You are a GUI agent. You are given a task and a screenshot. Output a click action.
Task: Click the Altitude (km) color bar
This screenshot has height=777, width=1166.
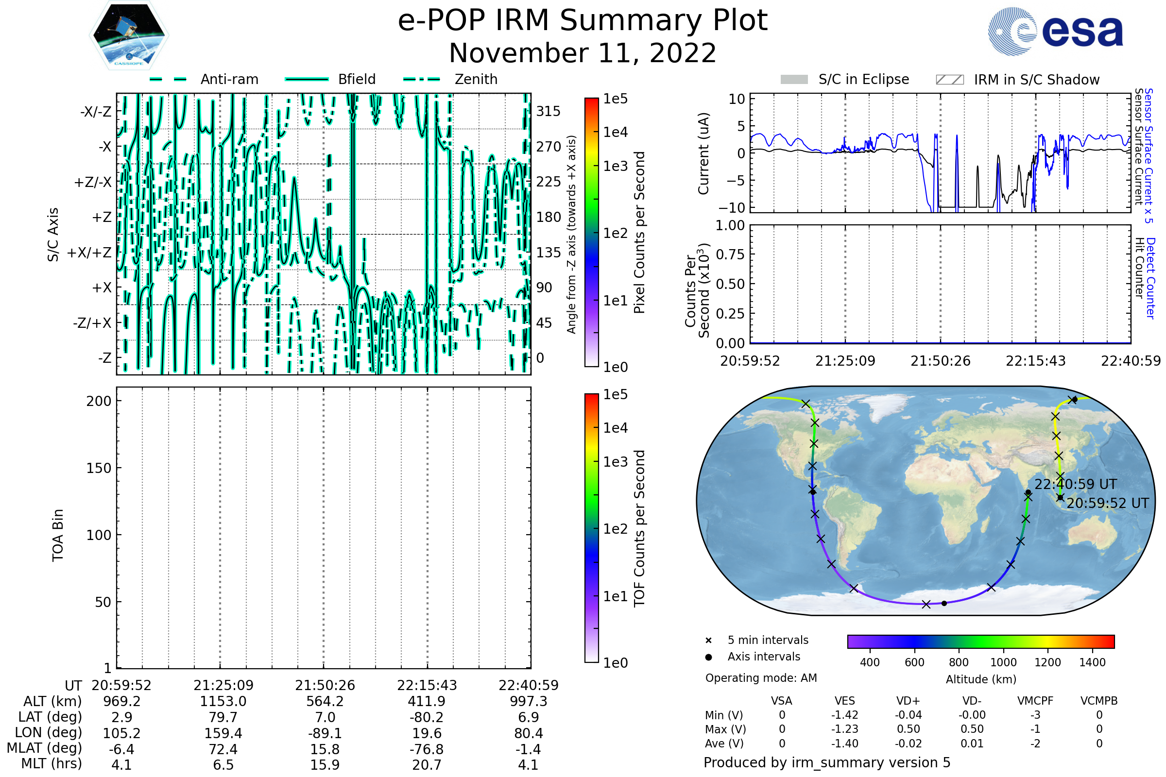pos(980,641)
